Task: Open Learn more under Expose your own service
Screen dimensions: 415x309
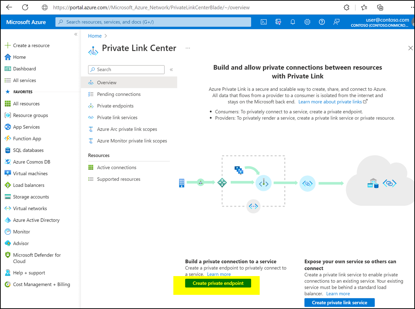Action: point(338,294)
